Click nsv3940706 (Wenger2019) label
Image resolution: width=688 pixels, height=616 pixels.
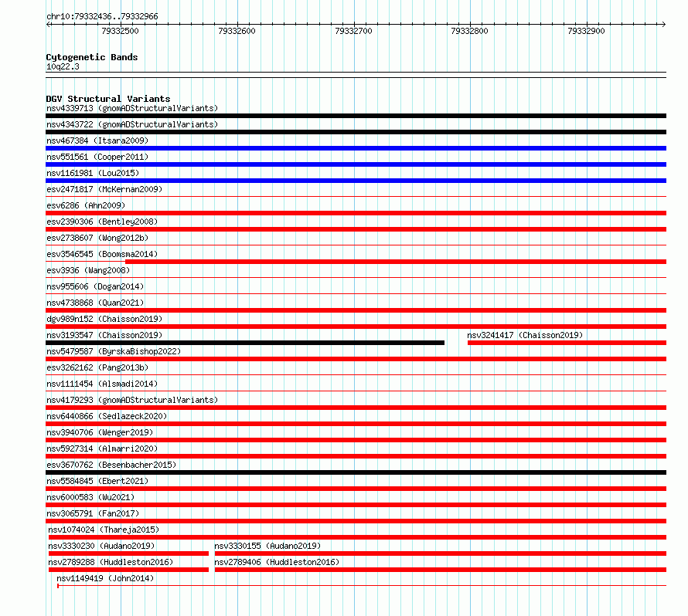click(100, 432)
